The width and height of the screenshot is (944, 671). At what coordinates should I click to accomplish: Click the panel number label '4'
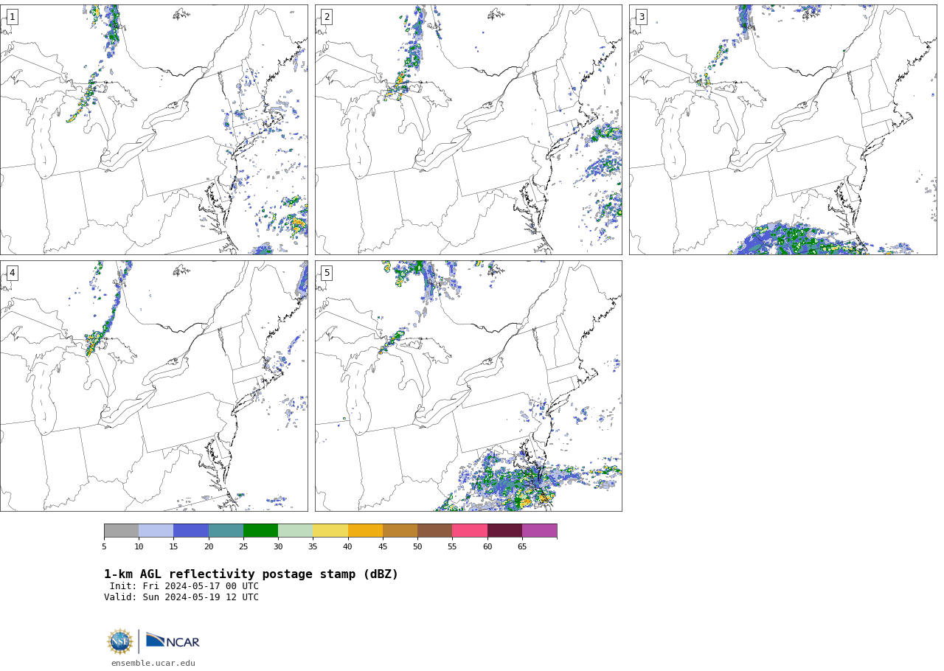point(12,273)
